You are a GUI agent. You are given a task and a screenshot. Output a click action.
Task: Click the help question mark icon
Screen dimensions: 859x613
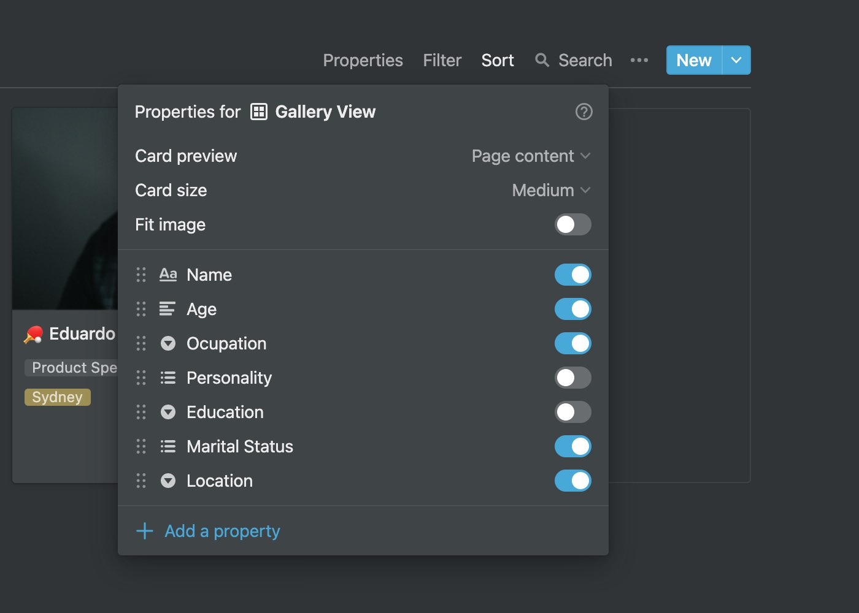click(x=584, y=112)
